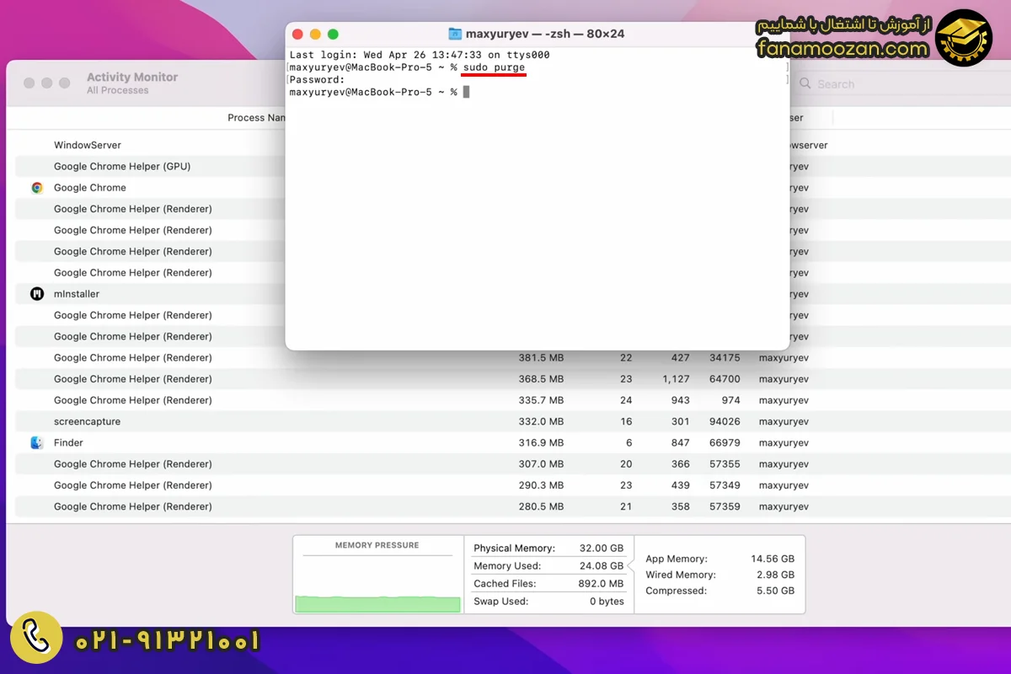
Task: Close the Terminal window with red button
Action: click(297, 35)
